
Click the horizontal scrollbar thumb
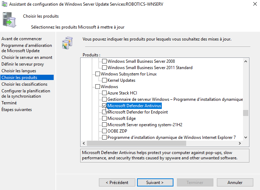click(136, 143)
